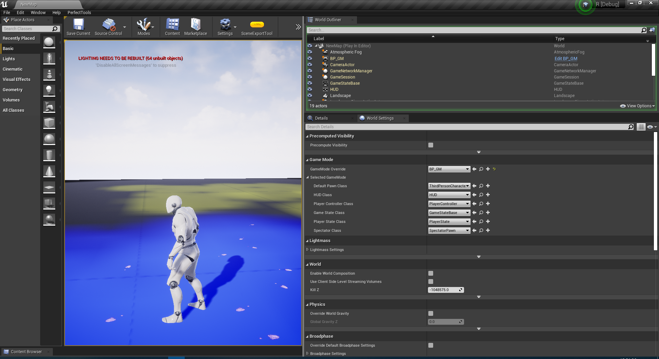Adjust the Kill Z value spinner

(461, 290)
